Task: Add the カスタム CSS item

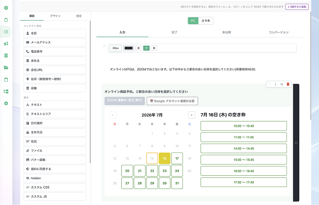Action: pyautogui.click(x=55, y=187)
